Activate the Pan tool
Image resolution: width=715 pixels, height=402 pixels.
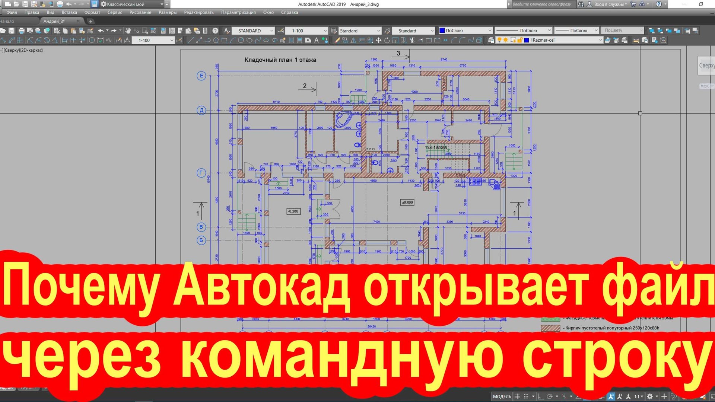128,31
